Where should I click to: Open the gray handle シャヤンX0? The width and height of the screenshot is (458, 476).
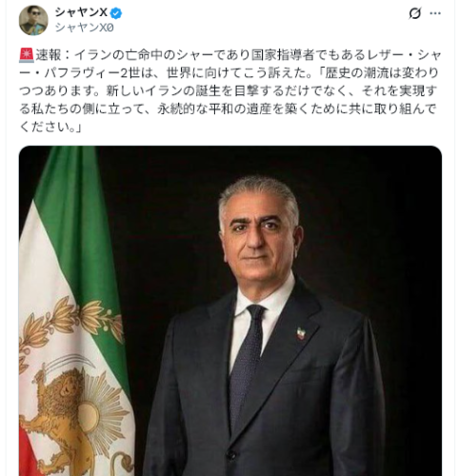[x=84, y=28]
